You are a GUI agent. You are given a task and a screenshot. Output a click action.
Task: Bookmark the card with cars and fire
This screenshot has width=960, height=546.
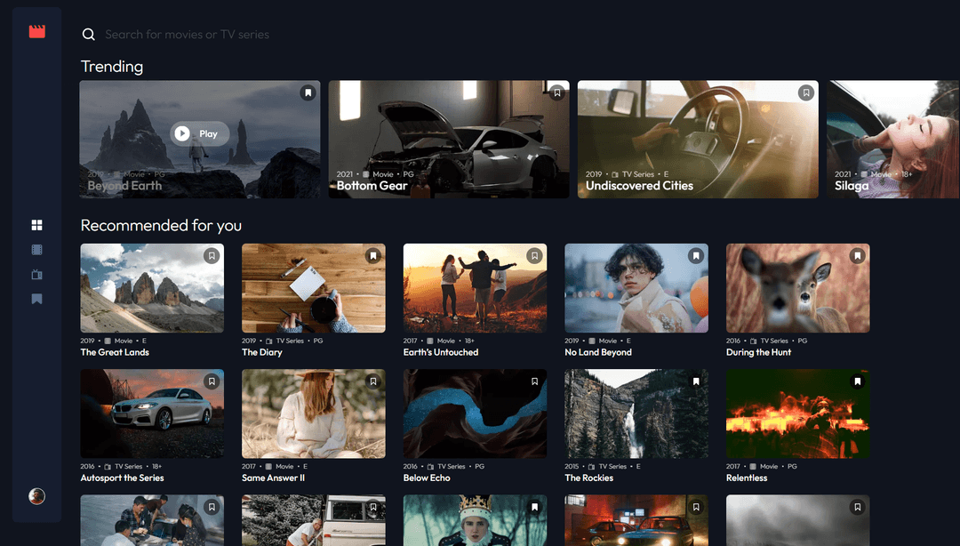696,507
